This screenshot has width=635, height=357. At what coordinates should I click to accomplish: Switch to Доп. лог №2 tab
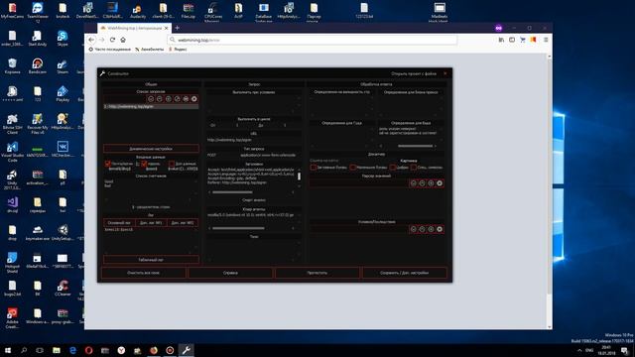[183, 222]
